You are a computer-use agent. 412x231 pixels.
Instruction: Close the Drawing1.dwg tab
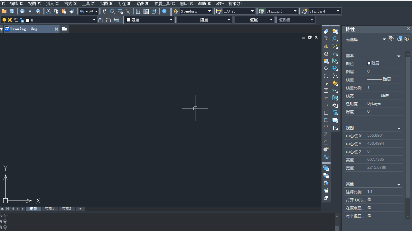pos(57,29)
